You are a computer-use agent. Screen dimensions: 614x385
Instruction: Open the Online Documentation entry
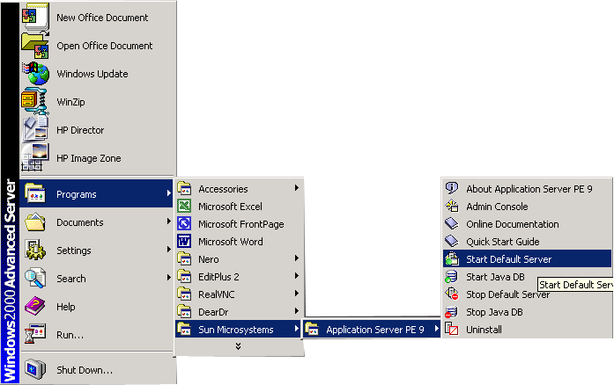[512, 224]
